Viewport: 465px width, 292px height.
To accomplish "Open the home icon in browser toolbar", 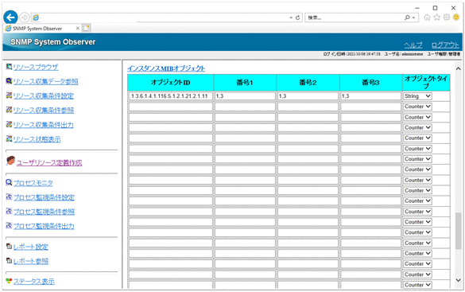I will click(x=427, y=18).
